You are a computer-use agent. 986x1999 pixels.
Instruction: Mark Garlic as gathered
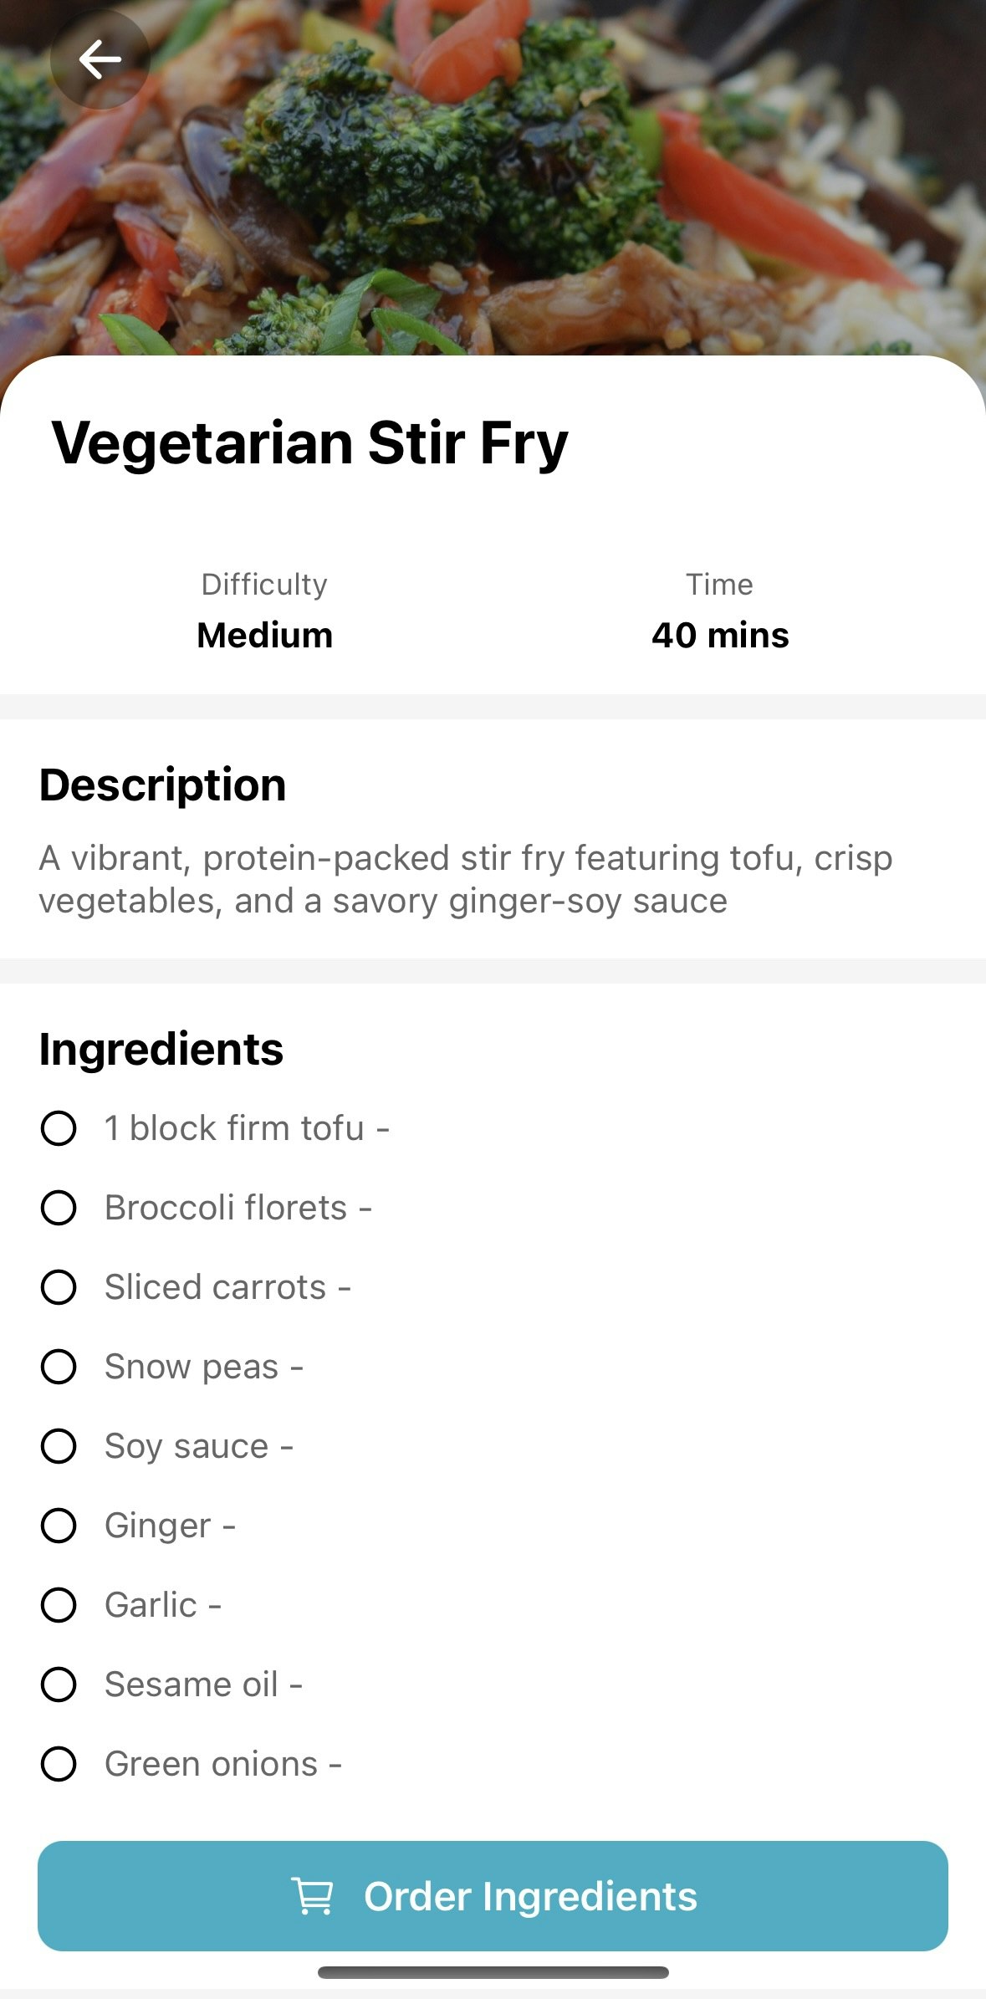(x=59, y=1605)
